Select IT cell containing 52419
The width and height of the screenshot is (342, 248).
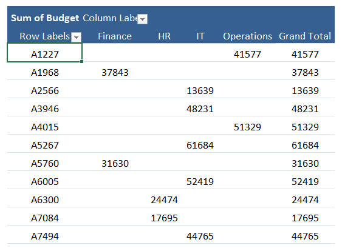[x=200, y=181]
